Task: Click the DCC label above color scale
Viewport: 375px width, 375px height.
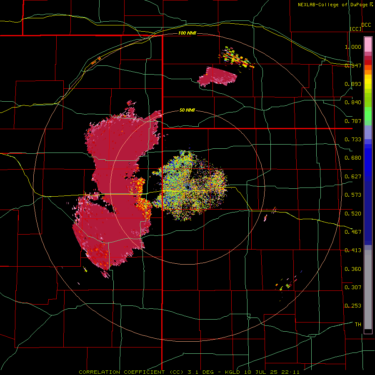Action: click(x=366, y=25)
